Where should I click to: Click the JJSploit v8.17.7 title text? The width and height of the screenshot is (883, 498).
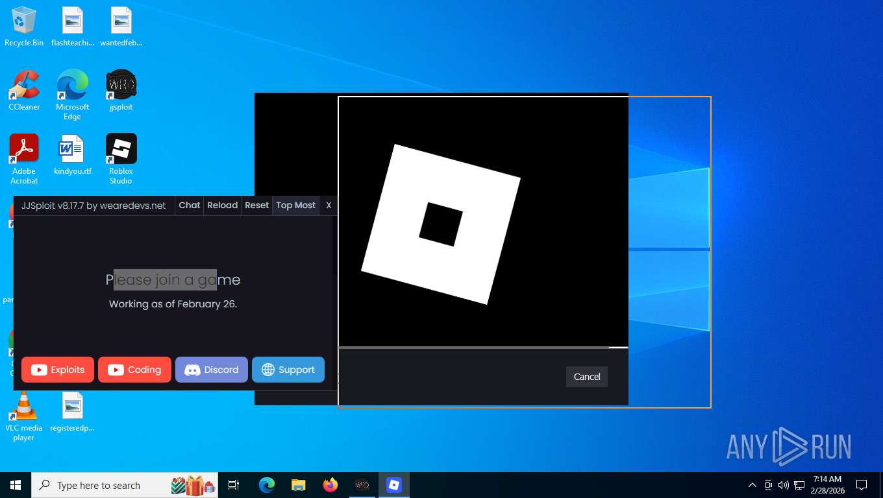pos(93,205)
